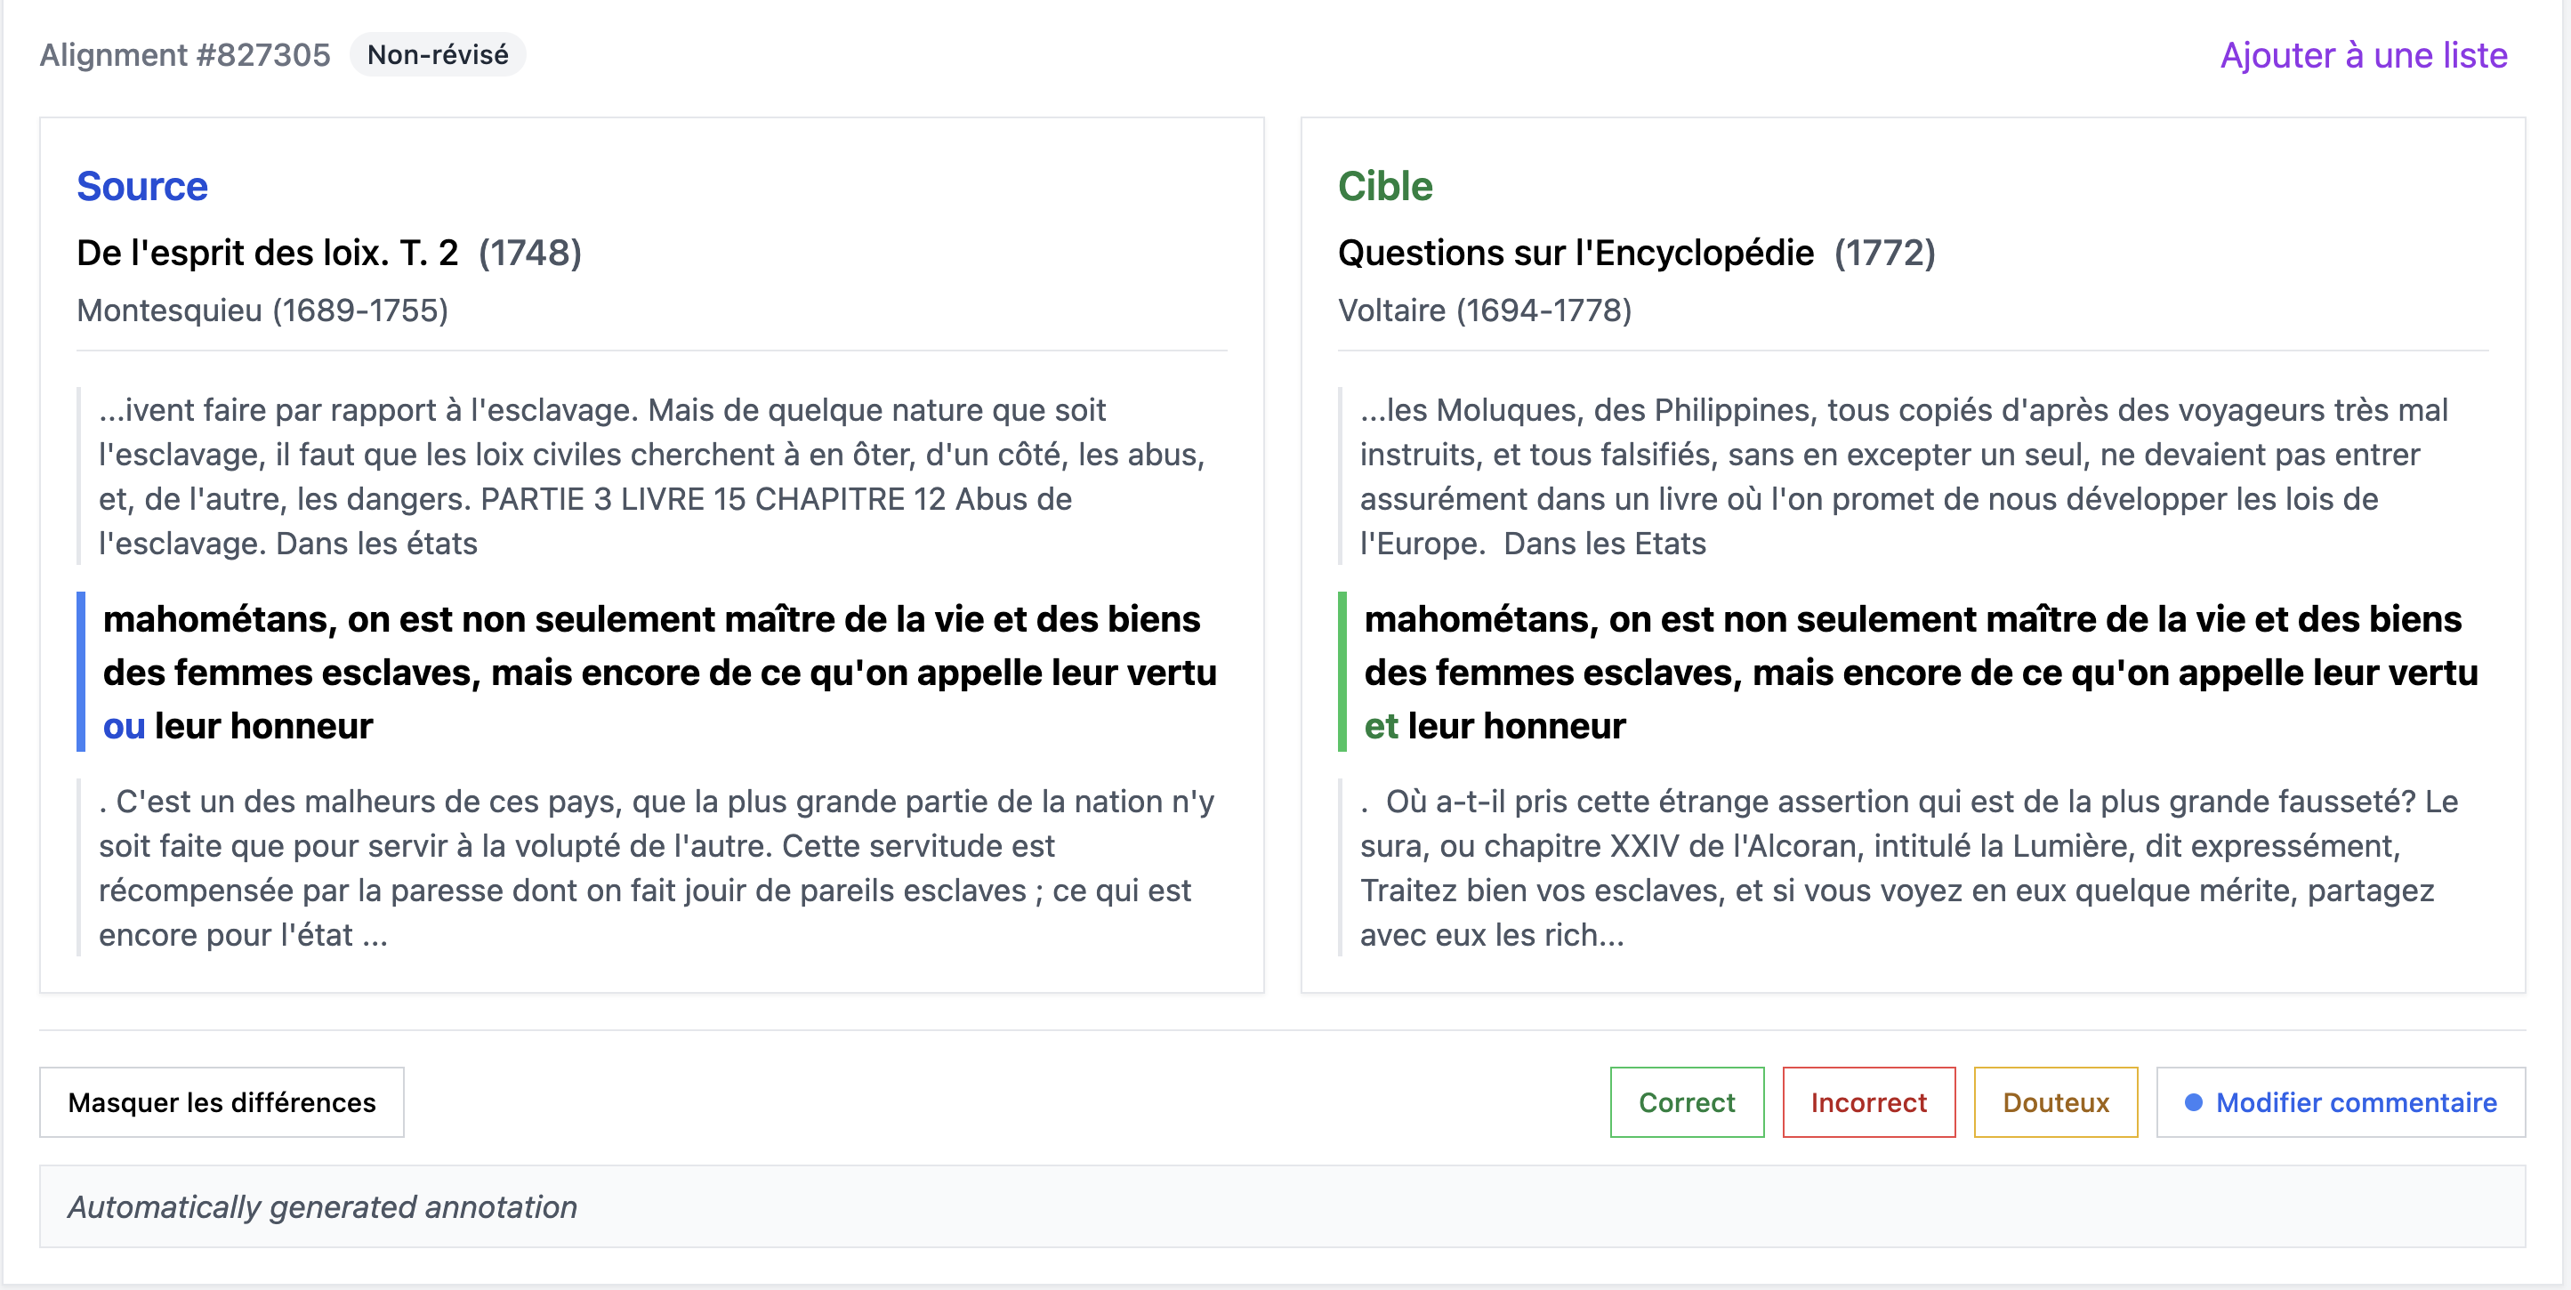Click author Voltaire (1694-1778)
The width and height of the screenshot is (2571, 1290).
click(x=1484, y=310)
